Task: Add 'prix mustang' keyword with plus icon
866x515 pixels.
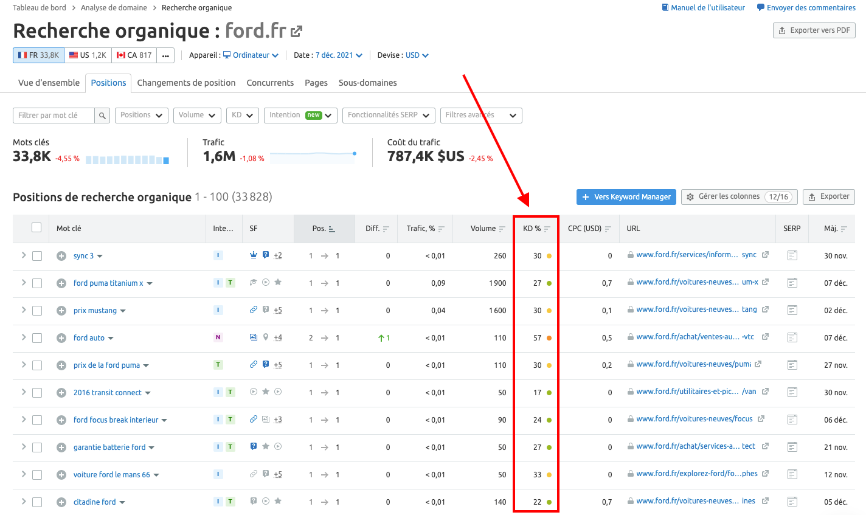Action: pyautogui.click(x=61, y=311)
